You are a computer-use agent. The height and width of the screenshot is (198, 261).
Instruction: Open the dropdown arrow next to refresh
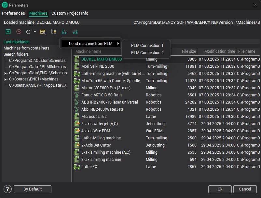click(x=34, y=32)
